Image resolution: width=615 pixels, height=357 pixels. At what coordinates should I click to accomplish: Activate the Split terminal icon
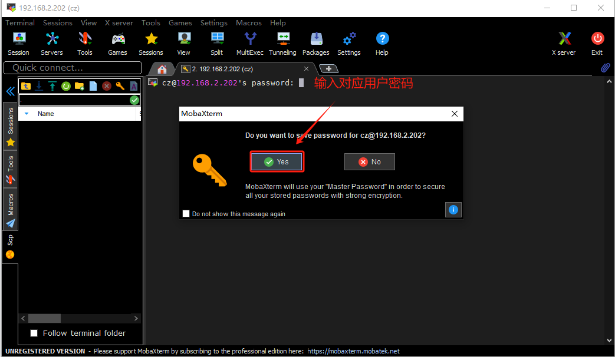216,44
